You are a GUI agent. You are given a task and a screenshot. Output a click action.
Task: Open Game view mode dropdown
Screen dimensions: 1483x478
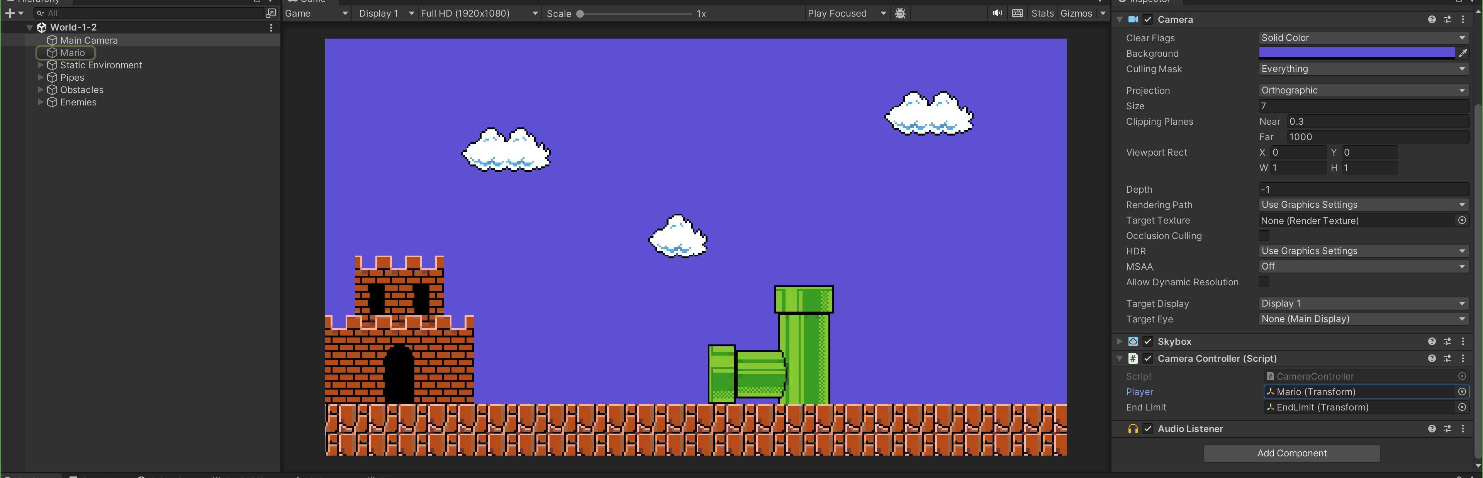coord(317,13)
